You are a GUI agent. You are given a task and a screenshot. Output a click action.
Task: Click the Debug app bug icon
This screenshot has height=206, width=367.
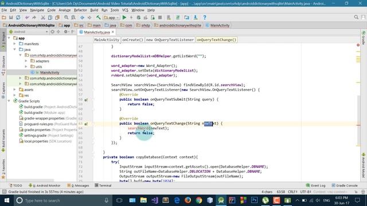[138, 18]
